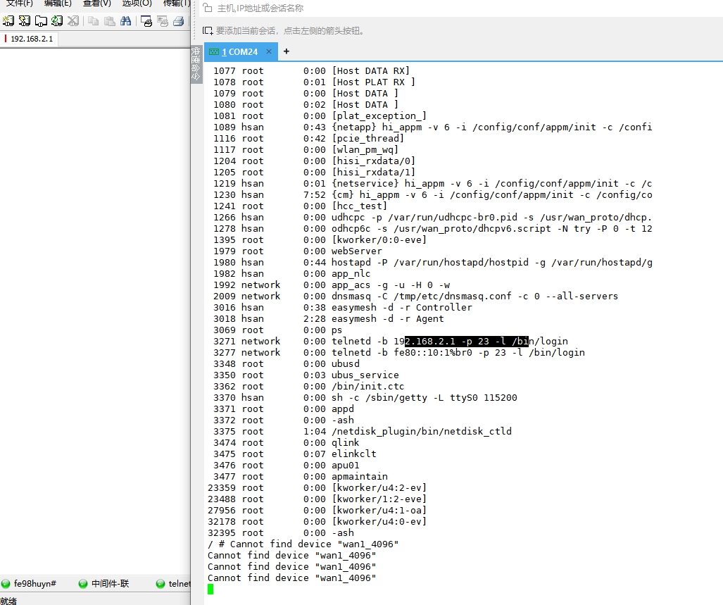723x605 pixels.
Task: Open the 编辑(E) menu
Action: click(x=58, y=4)
